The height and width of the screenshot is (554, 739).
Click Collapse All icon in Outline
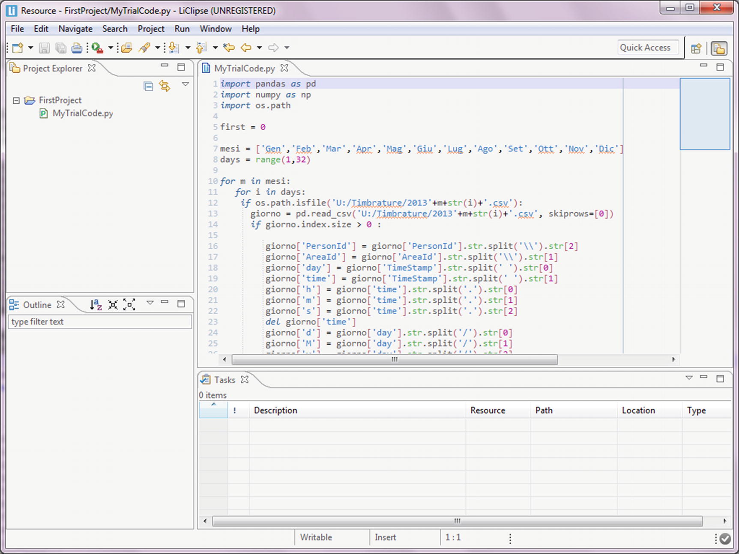click(x=113, y=305)
